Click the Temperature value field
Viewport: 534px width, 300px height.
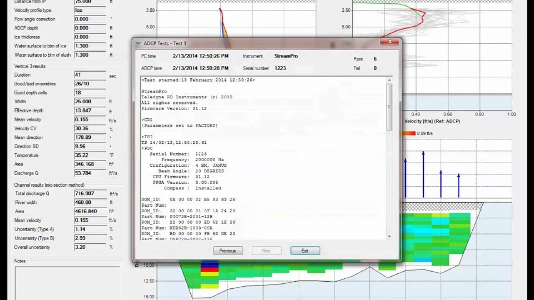[x=90, y=155]
